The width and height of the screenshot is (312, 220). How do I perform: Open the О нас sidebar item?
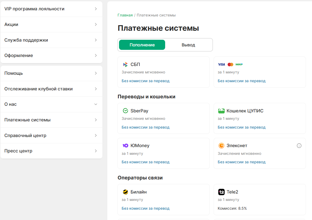(51, 104)
